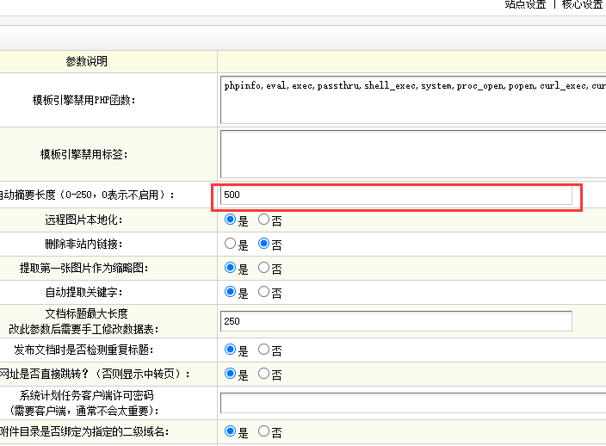Select 否 for 网址是否直接跳转
Viewport: 606px width, 446px height.
(264, 374)
